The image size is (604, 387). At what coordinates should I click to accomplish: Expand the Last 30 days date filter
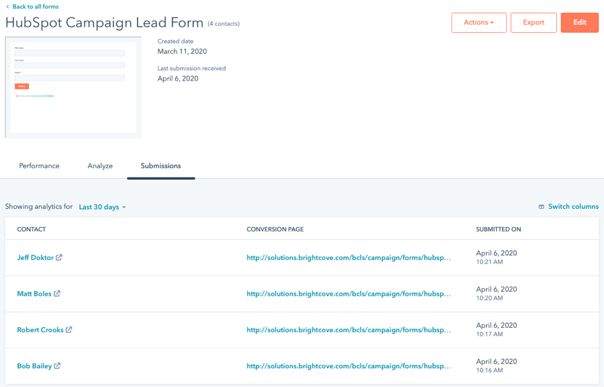coord(103,207)
